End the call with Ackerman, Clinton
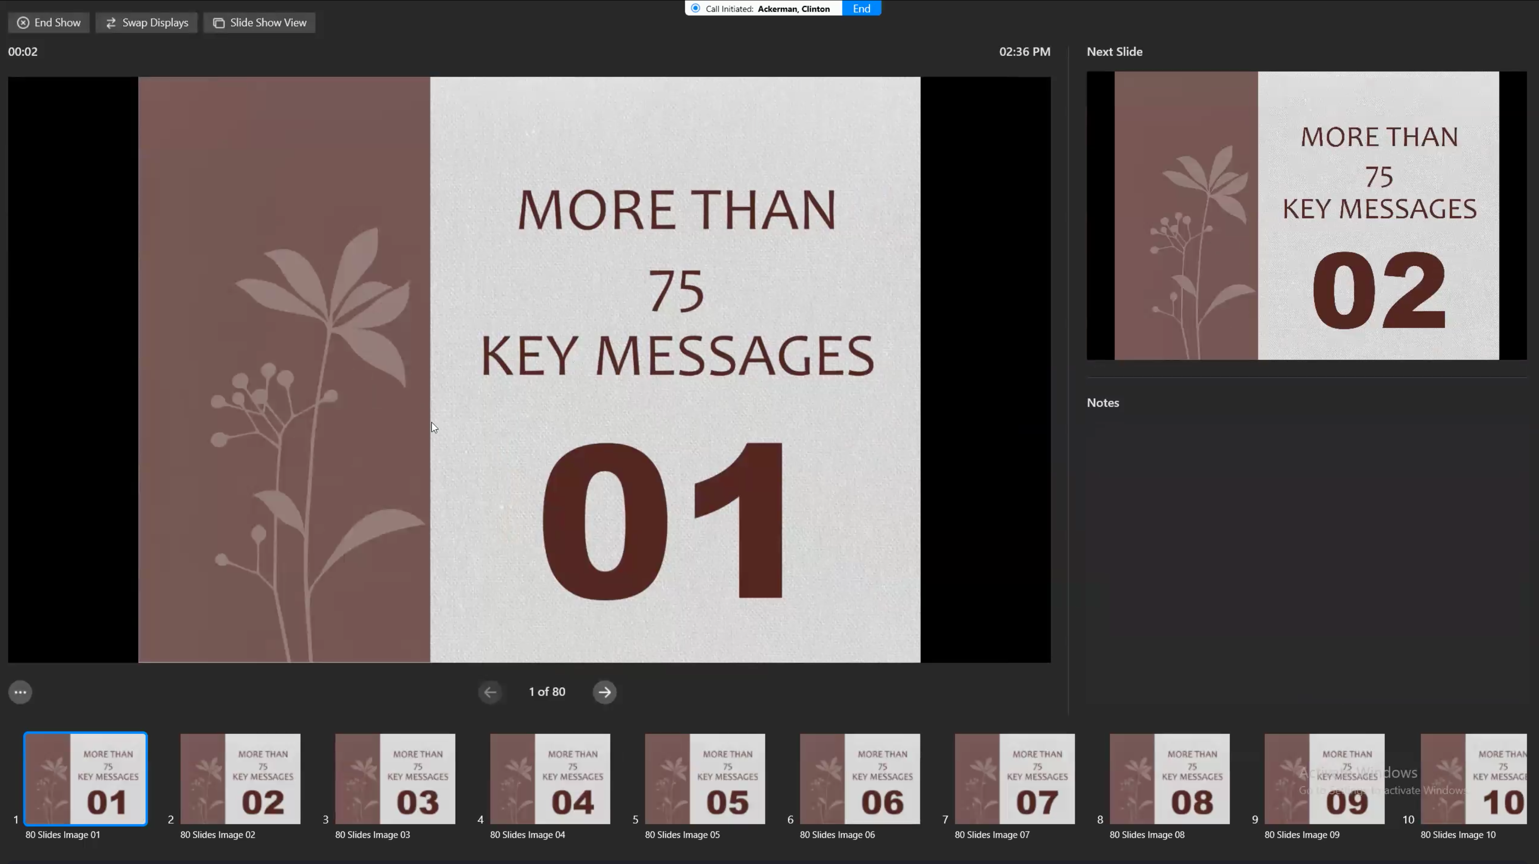1539x864 pixels. click(861, 8)
